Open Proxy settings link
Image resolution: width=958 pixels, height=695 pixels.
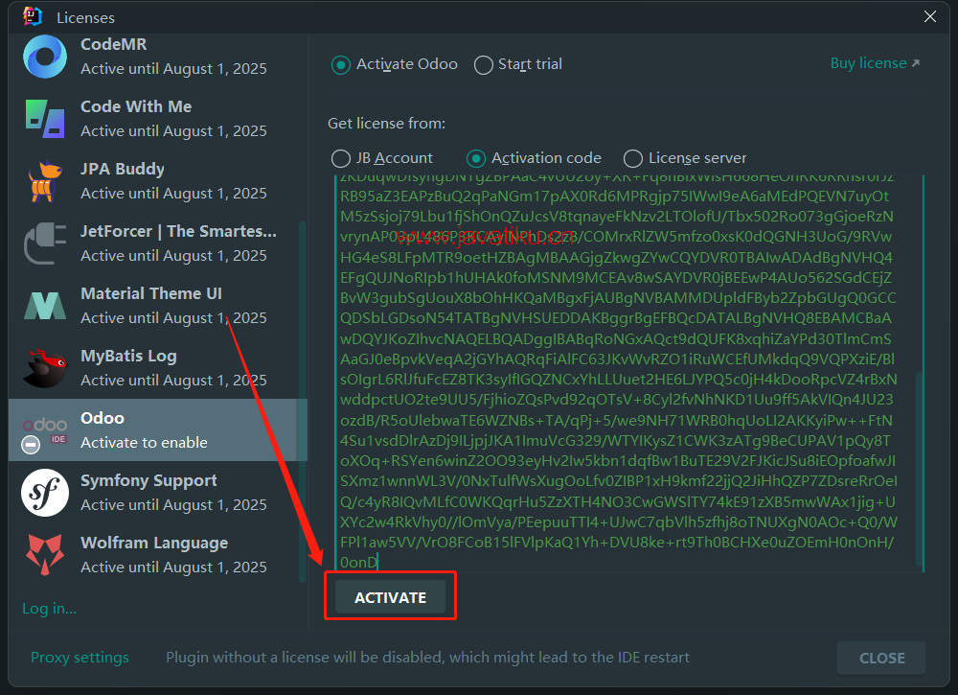coord(80,657)
